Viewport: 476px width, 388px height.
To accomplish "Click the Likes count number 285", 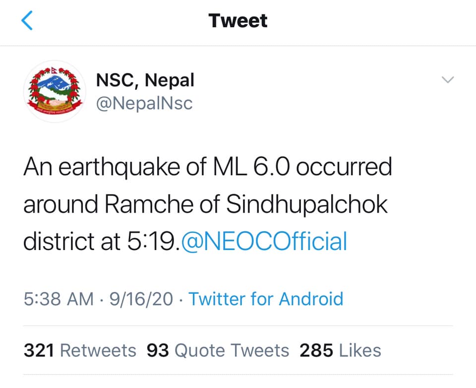I will 316,350.
